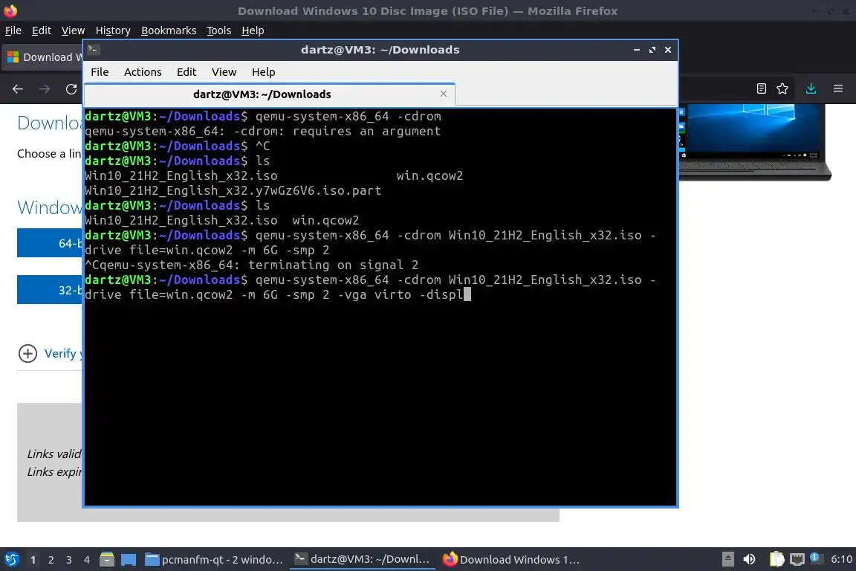Launch file manager from taskbar quicklaunch
Screen dimensions: 856x571
[107, 559]
